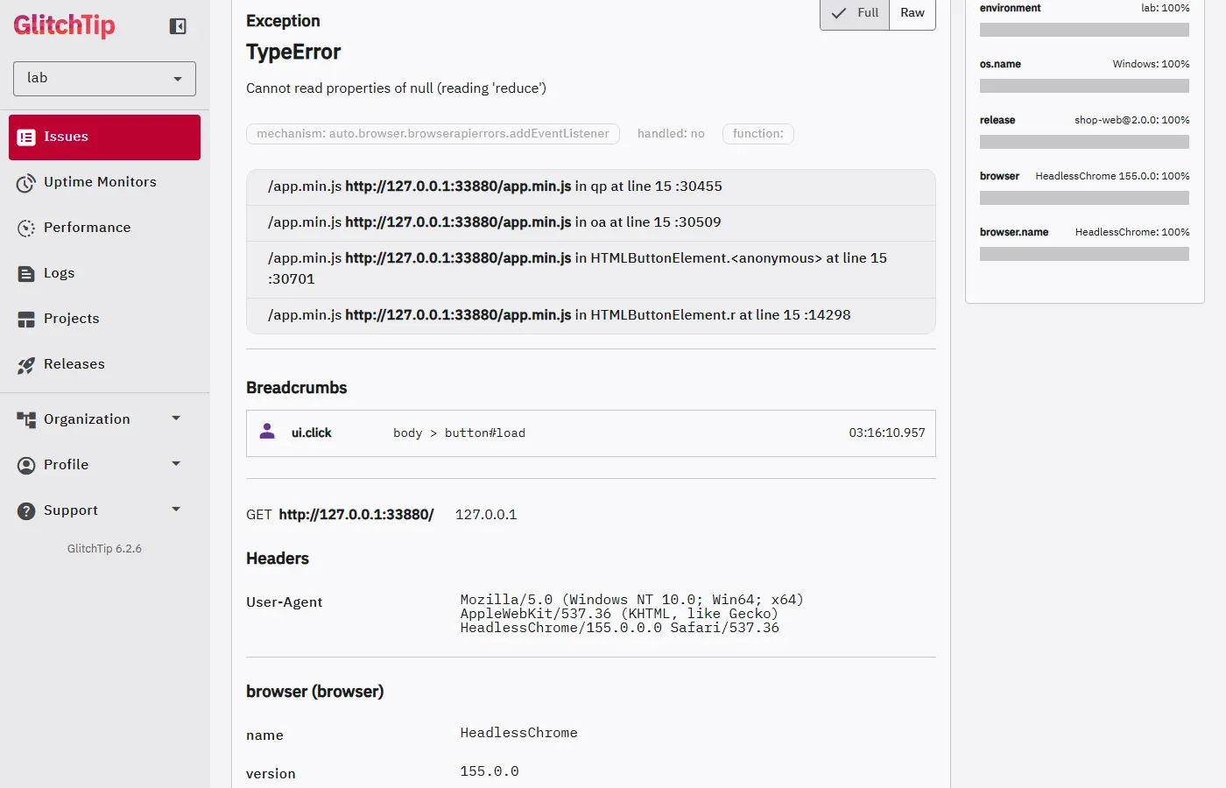Open the Logs section

coord(104,273)
